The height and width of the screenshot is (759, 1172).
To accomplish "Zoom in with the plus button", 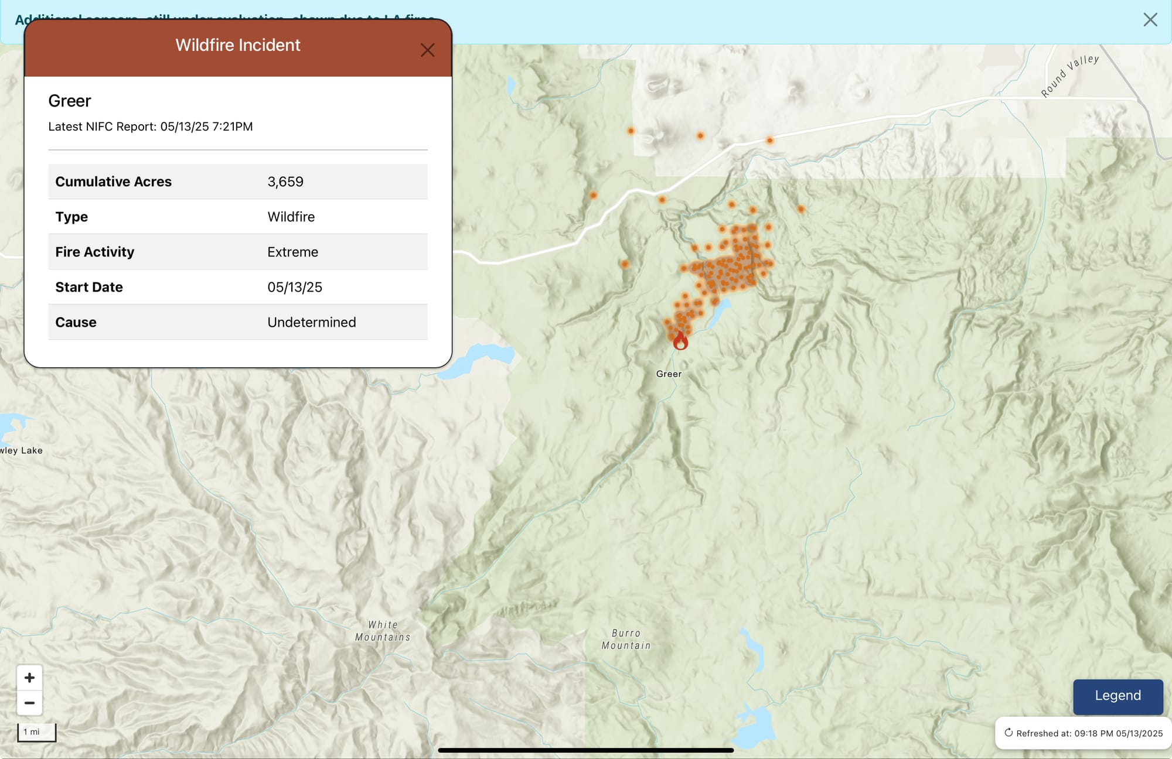I will [29, 678].
